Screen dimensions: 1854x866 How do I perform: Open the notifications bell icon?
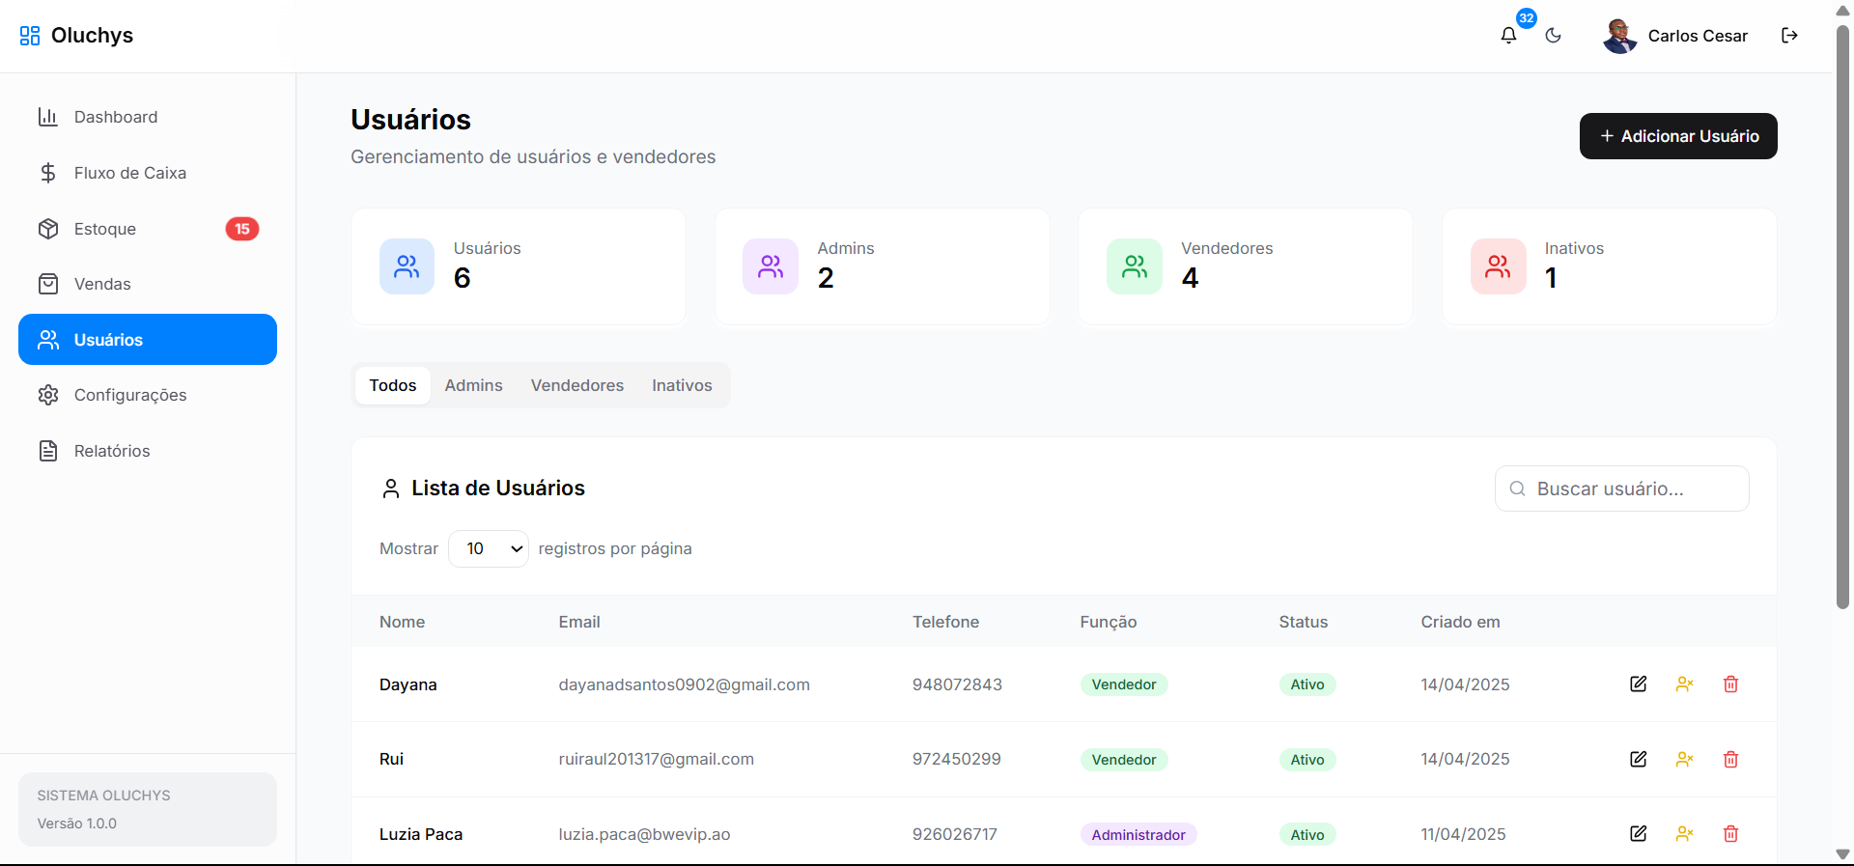1508,36
